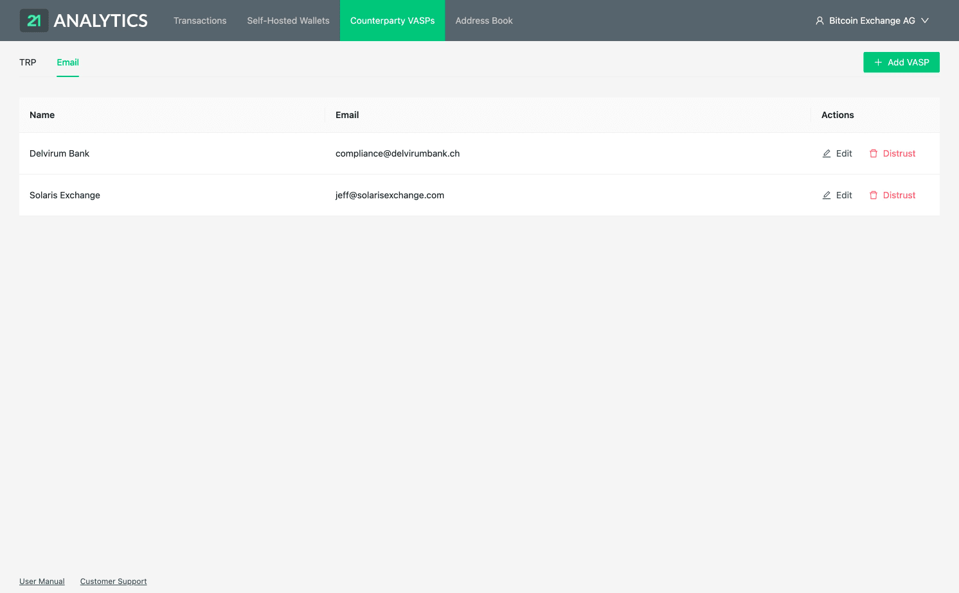Screen dimensions: 959x593
Task: Click the Add VASP button
Action: tap(901, 62)
